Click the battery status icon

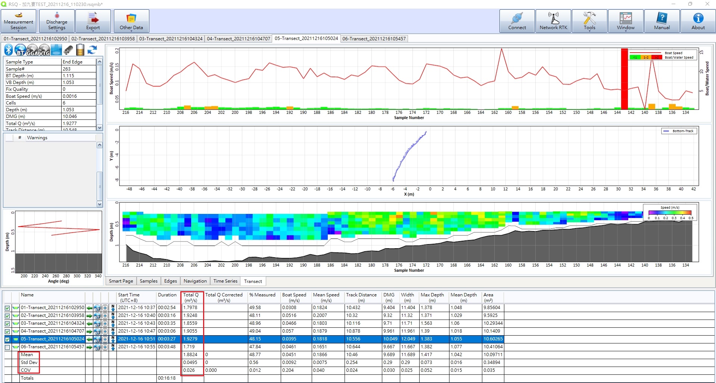click(80, 50)
